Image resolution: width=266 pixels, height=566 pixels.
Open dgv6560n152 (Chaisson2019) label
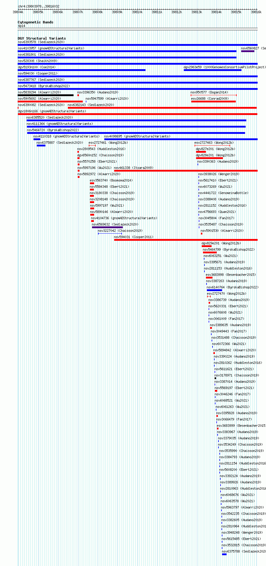tap(100, 155)
